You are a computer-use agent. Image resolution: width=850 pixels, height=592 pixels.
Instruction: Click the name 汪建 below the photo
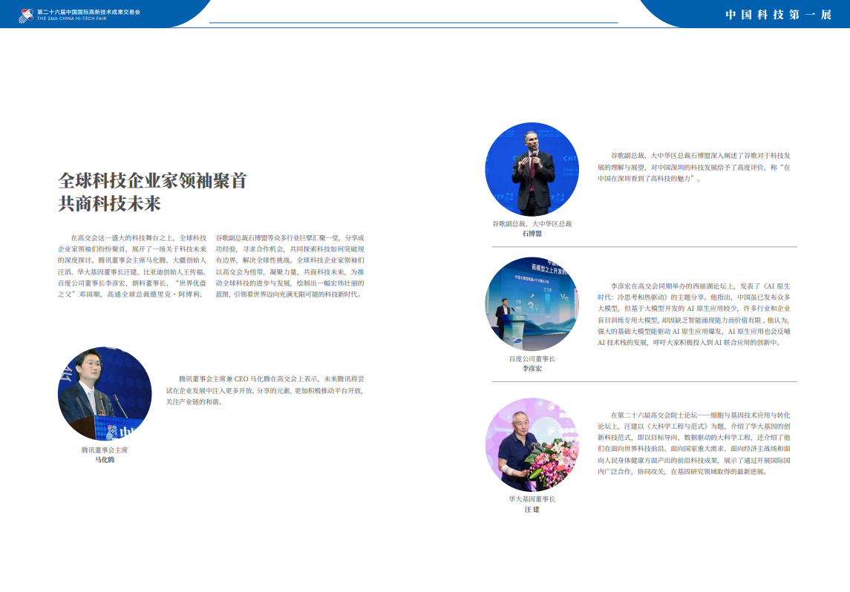[532, 510]
